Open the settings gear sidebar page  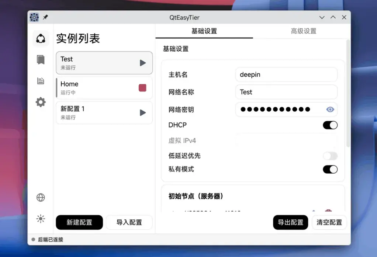tap(41, 102)
